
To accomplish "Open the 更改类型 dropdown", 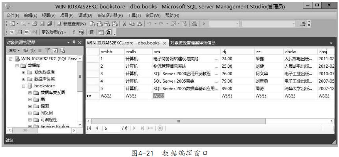I will (54, 32).
